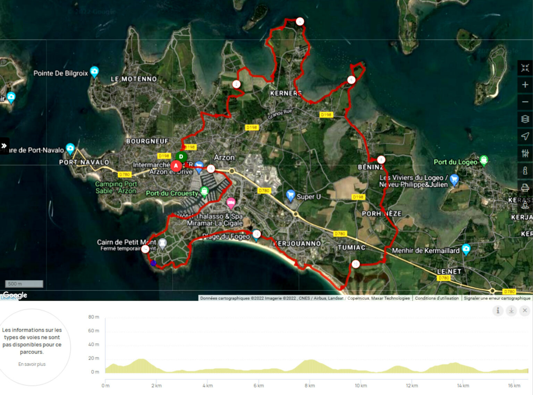
Task: Exit fullscreen map view
Action: [x=525, y=68]
